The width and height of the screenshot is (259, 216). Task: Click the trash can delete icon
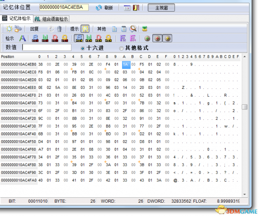[x=59, y=28]
